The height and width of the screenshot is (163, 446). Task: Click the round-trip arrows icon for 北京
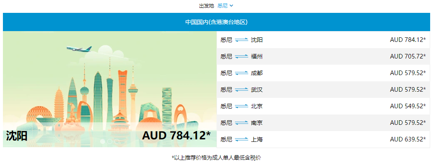coord(242,106)
